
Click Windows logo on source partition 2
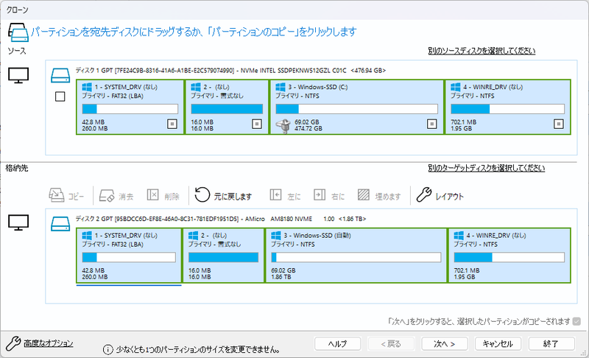coord(196,87)
